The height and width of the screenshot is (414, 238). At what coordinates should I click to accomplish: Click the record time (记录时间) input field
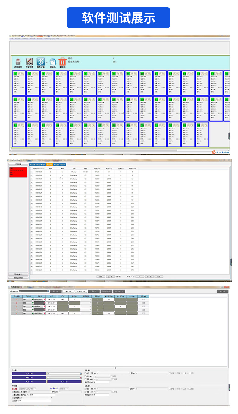pyautogui.click(x=36, y=401)
